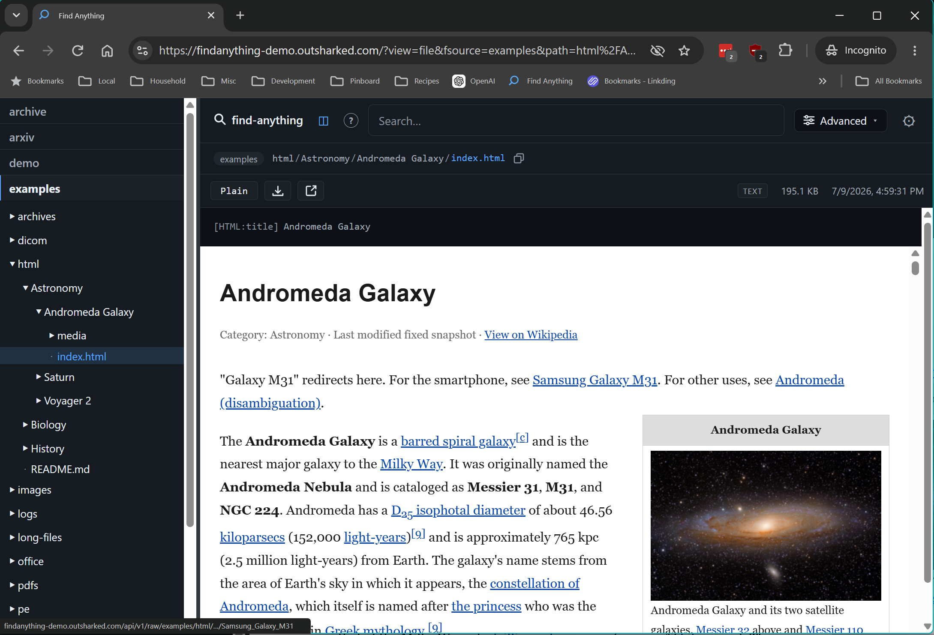The height and width of the screenshot is (635, 934).
Task: Switch to Plain view mode
Action: pyautogui.click(x=234, y=191)
